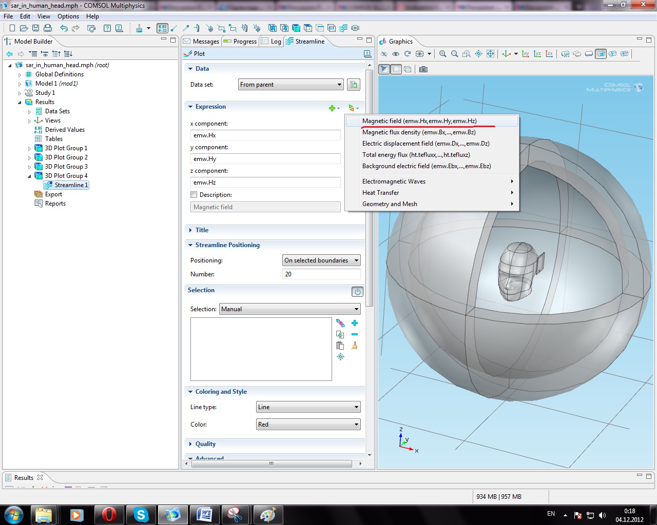Viewport: 657px width, 525px height.
Task: Click the Plot button in Streamline settings
Action: pos(195,54)
